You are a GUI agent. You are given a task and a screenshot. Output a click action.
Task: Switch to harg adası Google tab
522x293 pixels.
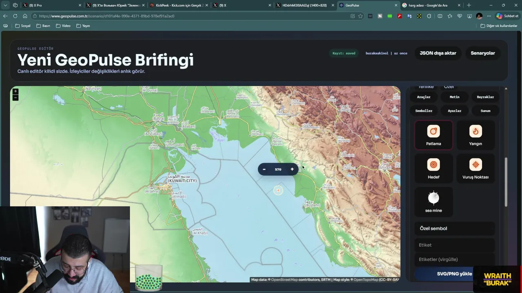coord(431,5)
